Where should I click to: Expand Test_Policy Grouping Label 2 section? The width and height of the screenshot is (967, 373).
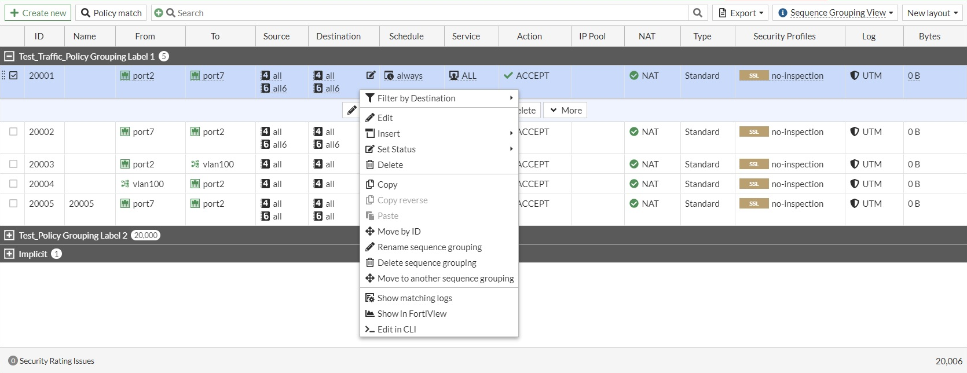coord(9,235)
